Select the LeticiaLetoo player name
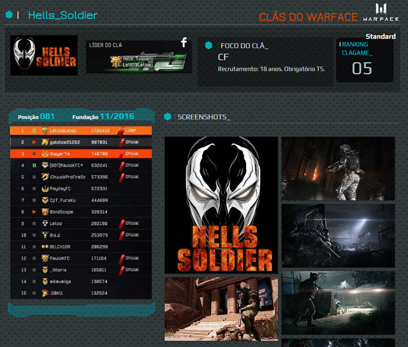 tap(63, 131)
